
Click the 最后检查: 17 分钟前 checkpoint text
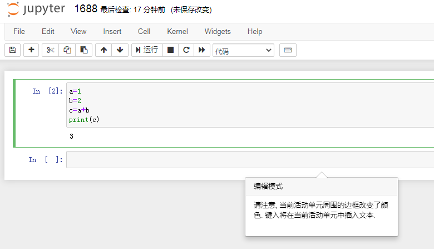tap(132, 9)
